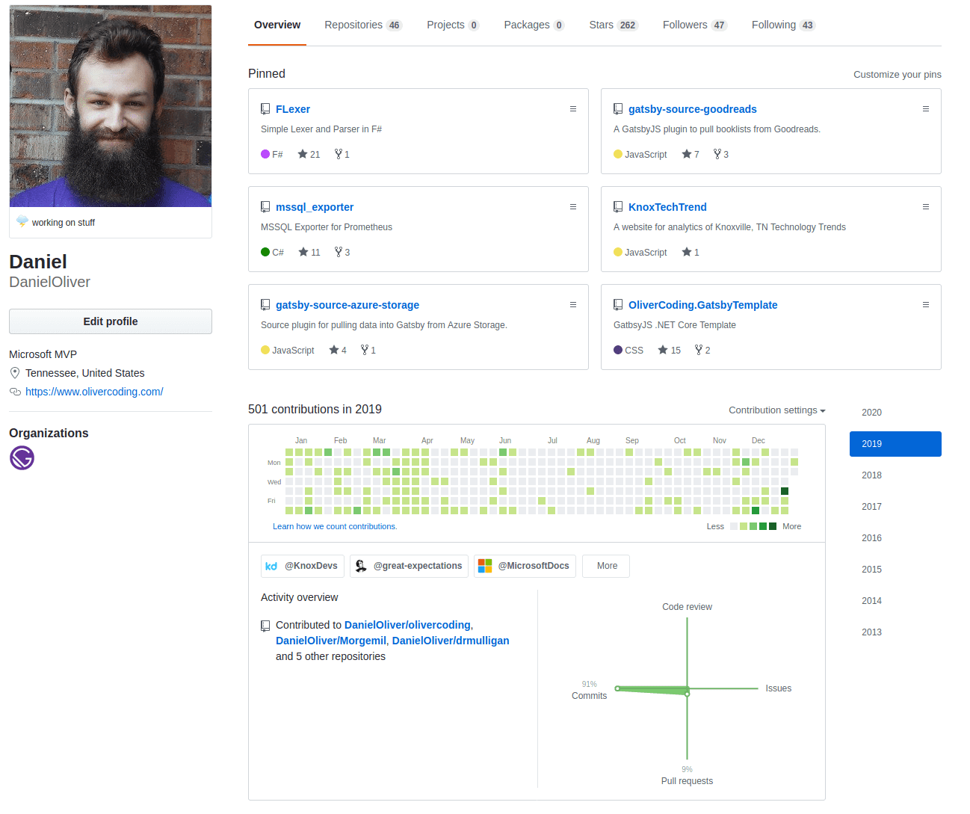Open the Customize your pins link
970x814 pixels.
[x=897, y=74]
